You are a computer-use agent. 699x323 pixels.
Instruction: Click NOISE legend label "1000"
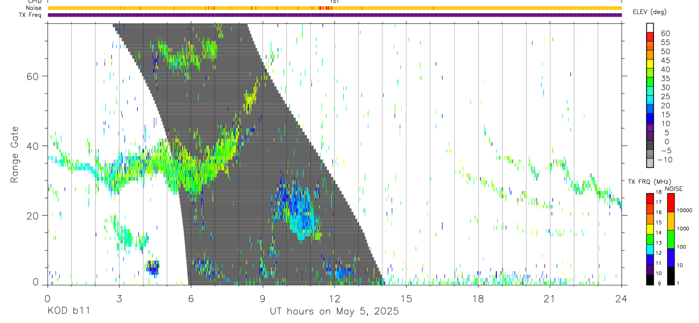(x=683, y=228)
